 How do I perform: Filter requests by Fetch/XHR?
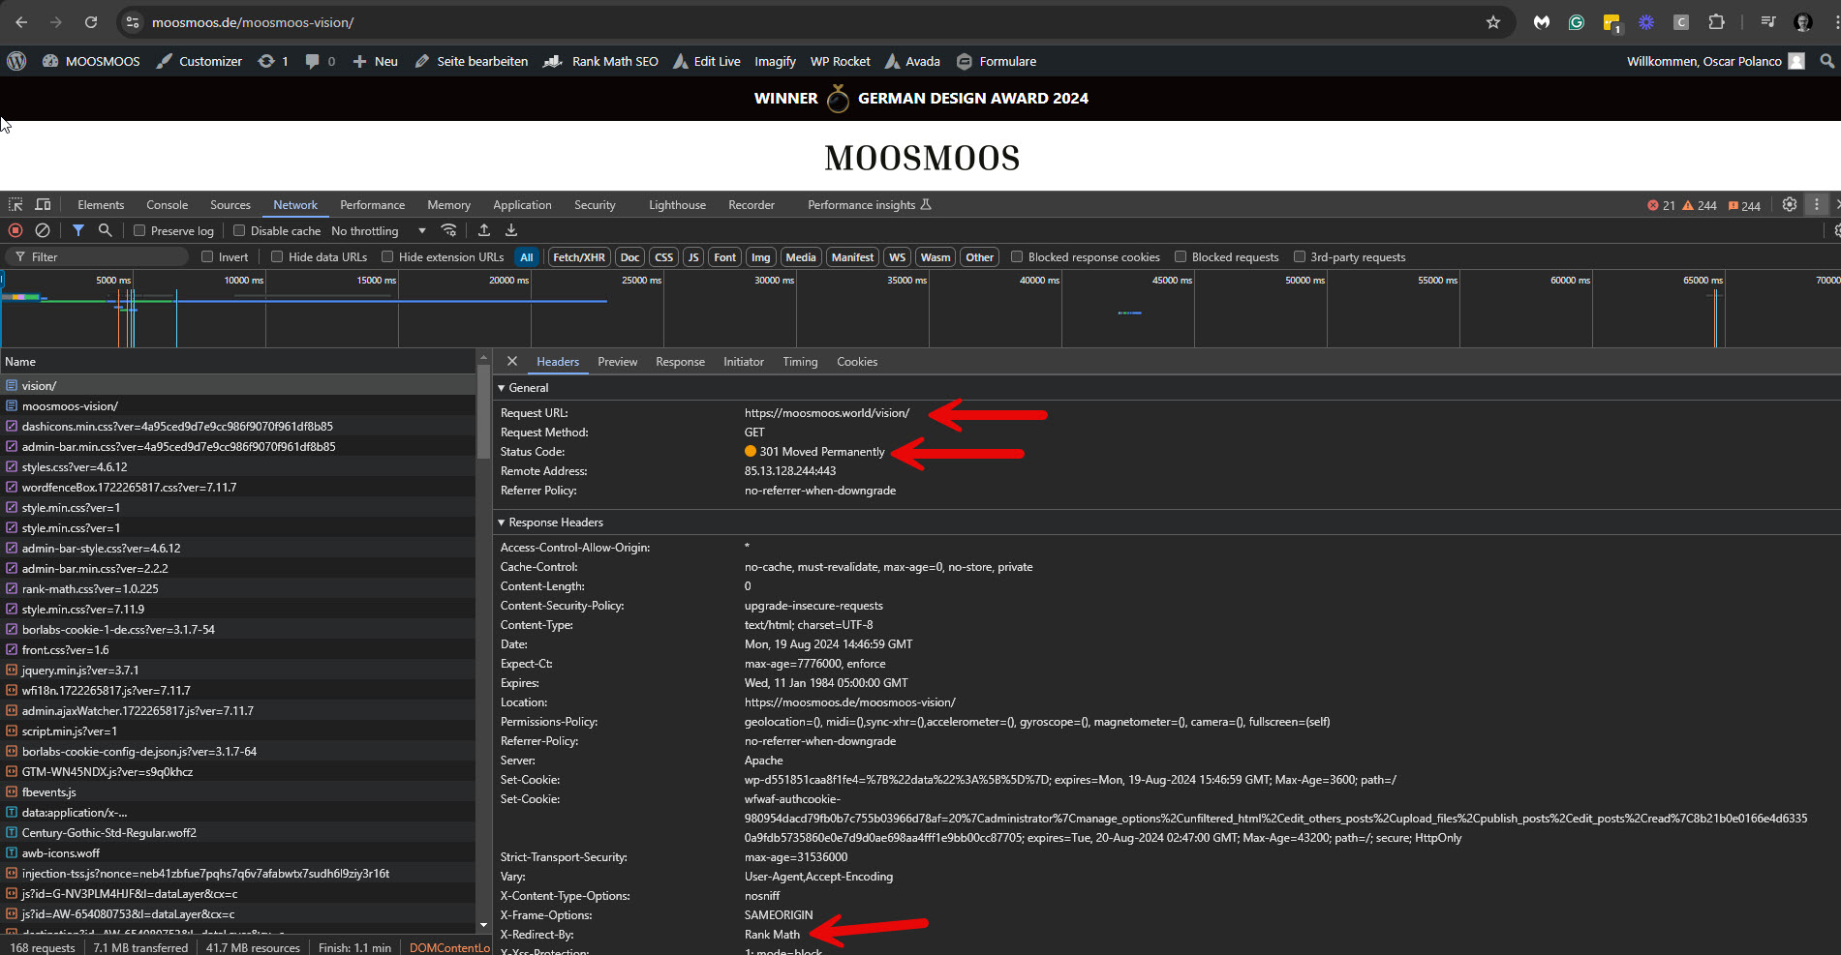[578, 257]
